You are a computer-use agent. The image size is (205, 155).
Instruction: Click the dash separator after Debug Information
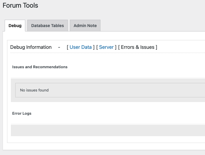59,47
